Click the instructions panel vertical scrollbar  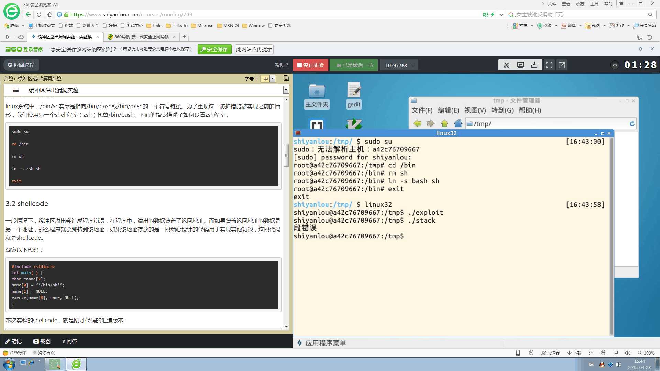coord(286,155)
